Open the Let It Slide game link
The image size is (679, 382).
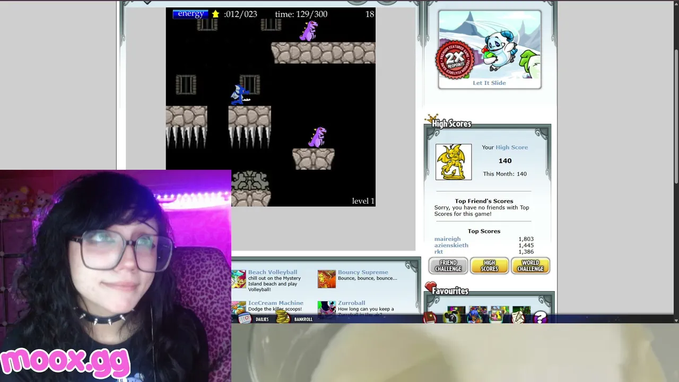pyautogui.click(x=489, y=83)
